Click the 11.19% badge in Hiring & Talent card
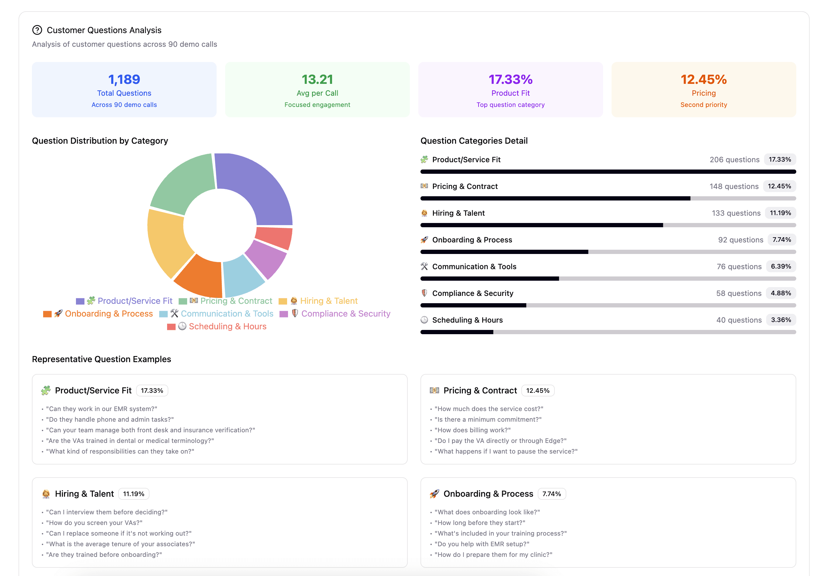 coord(133,494)
